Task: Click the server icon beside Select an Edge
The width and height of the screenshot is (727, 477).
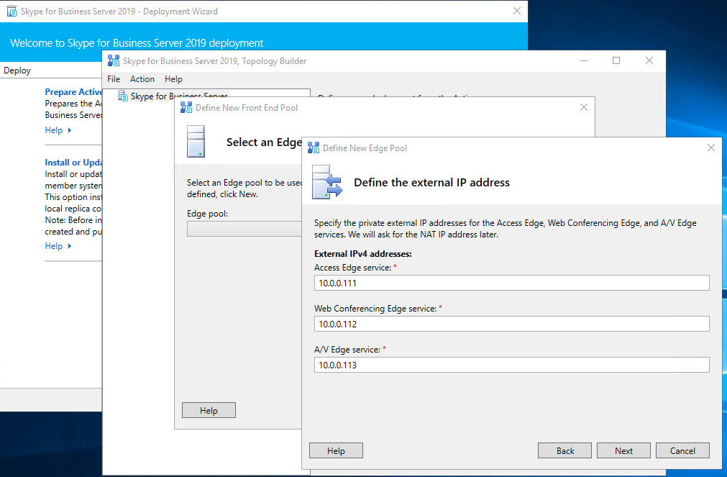Action: pyautogui.click(x=196, y=142)
